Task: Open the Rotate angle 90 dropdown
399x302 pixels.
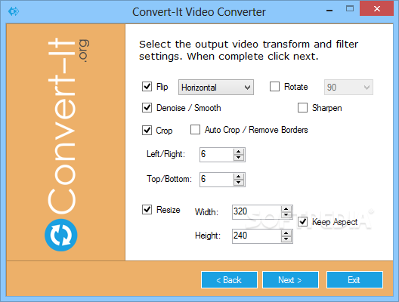Action: pos(348,88)
